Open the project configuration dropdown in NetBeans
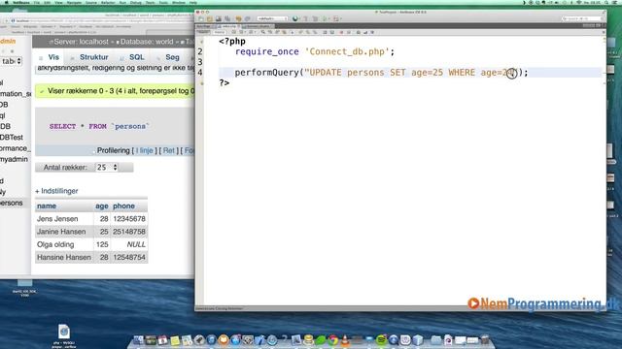The image size is (622, 349). (272, 18)
